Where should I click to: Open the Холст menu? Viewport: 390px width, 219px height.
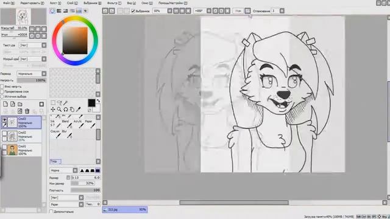point(55,3)
